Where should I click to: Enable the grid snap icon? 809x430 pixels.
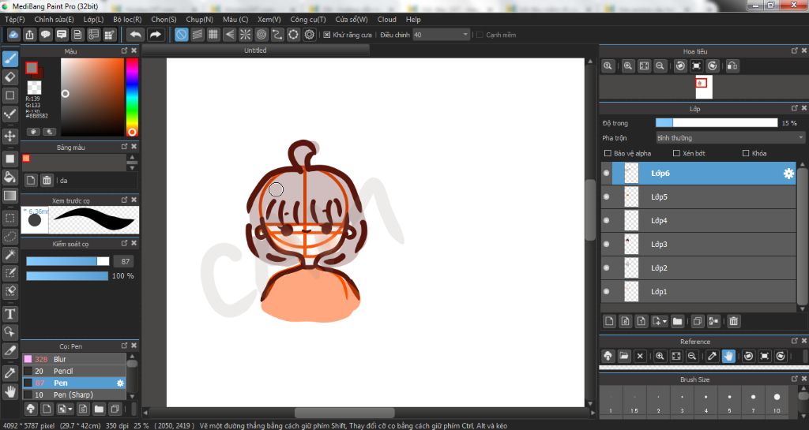[x=213, y=35]
